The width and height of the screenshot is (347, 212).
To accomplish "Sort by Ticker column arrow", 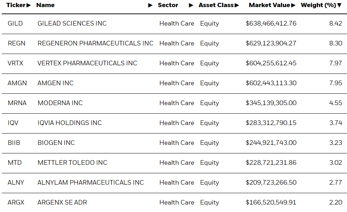I will tap(28, 5).
